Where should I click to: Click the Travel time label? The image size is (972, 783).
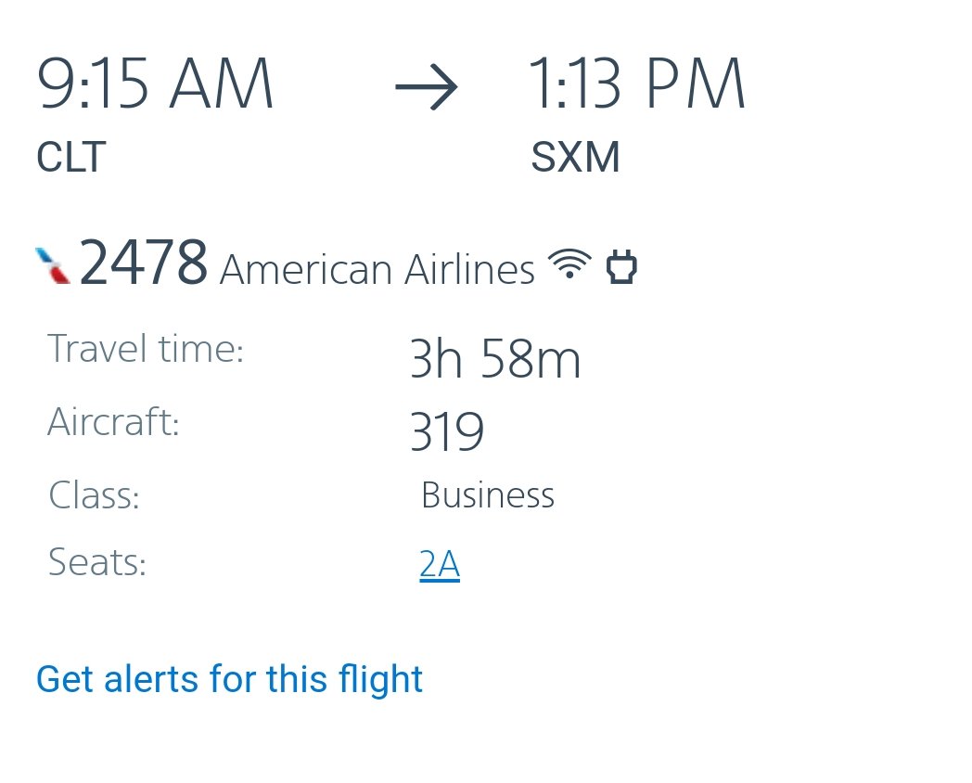pyautogui.click(x=146, y=350)
